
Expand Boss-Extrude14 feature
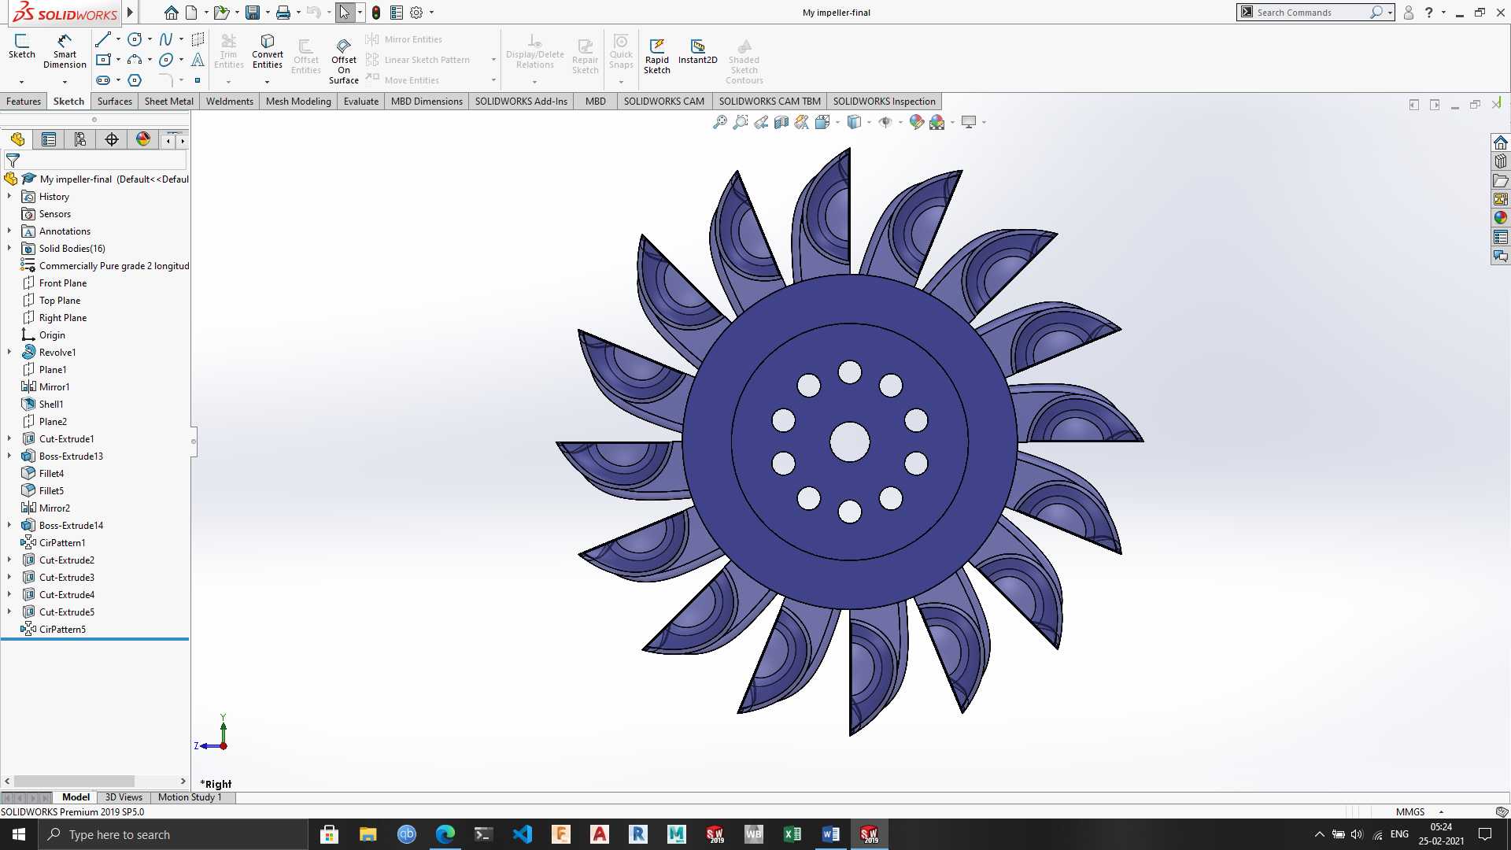tap(9, 526)
